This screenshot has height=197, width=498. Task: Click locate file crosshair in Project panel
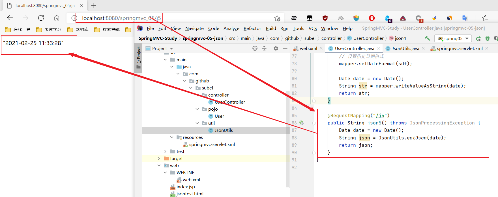pos(255,48)
